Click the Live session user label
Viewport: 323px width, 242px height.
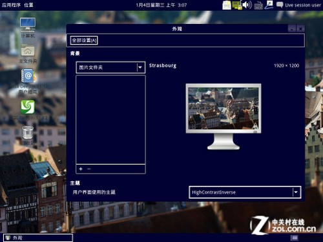coord(303,5)
